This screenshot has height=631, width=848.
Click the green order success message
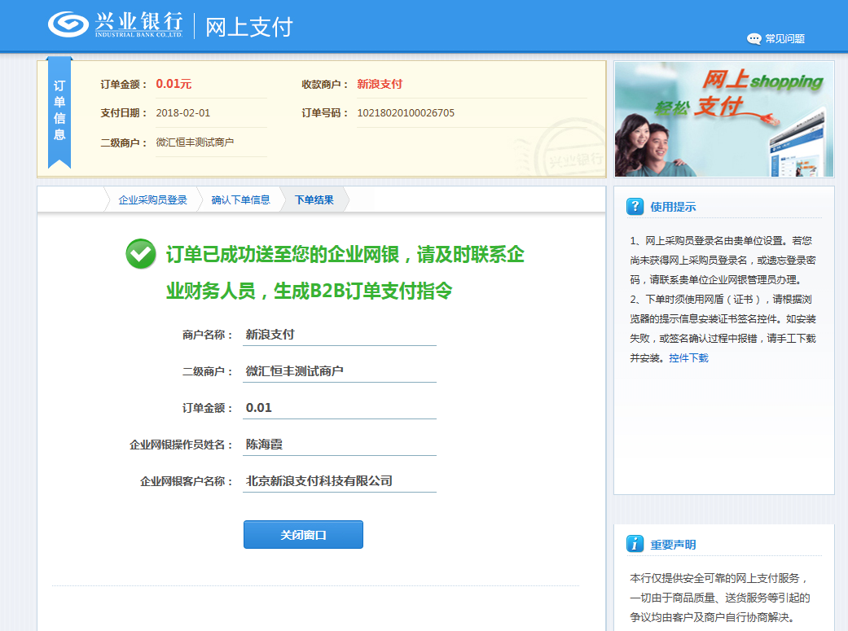(345, 273)
